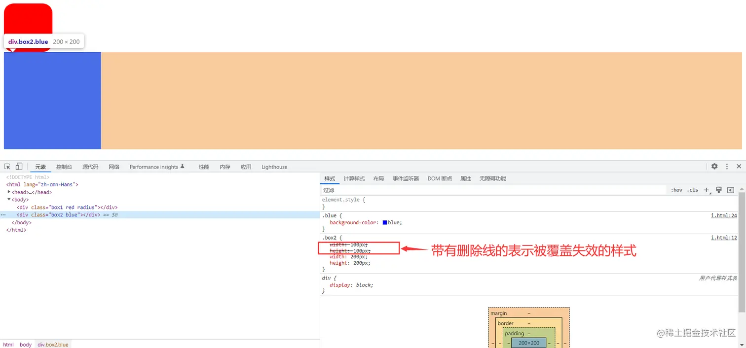Toggle the .cls class editor

tap(693, 190)
